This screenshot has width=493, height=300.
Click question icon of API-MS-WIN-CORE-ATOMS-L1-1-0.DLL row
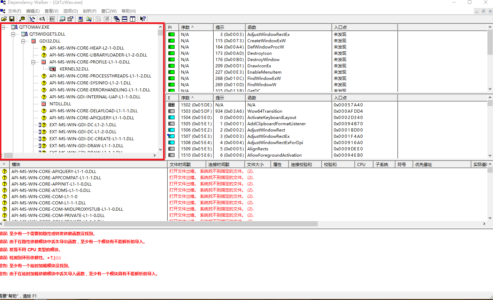click(x=5, y=190)
